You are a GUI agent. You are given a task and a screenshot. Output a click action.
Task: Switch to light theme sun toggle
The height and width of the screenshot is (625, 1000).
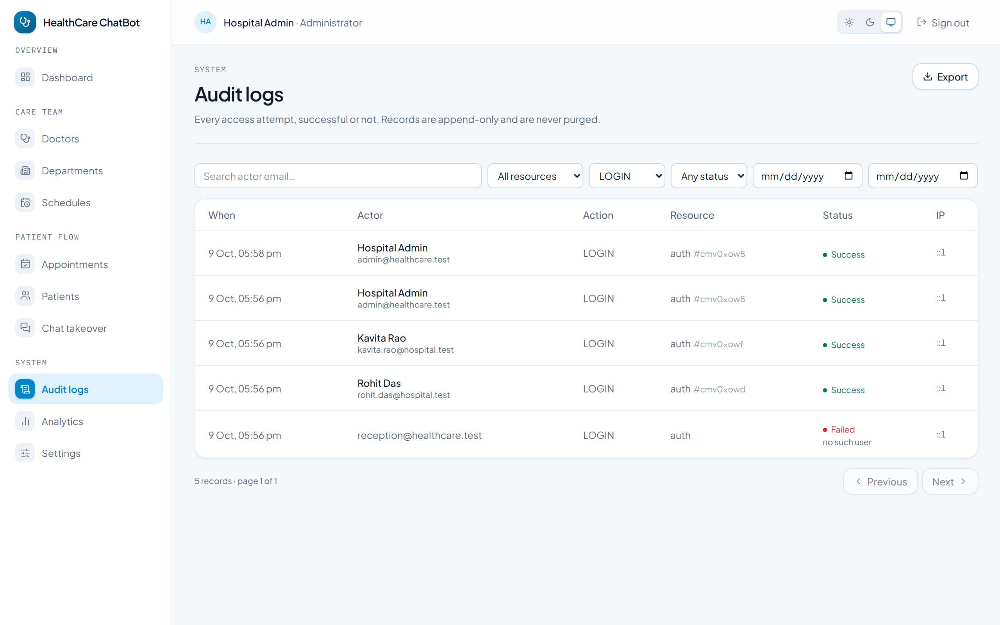point(849,22)
